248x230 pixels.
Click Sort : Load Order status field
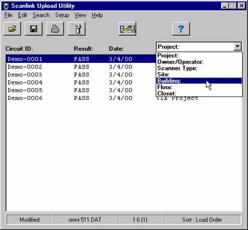click(x=202, y=220)
